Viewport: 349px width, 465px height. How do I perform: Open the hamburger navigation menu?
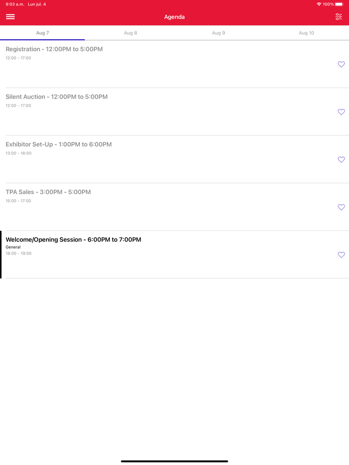(10, 17)
